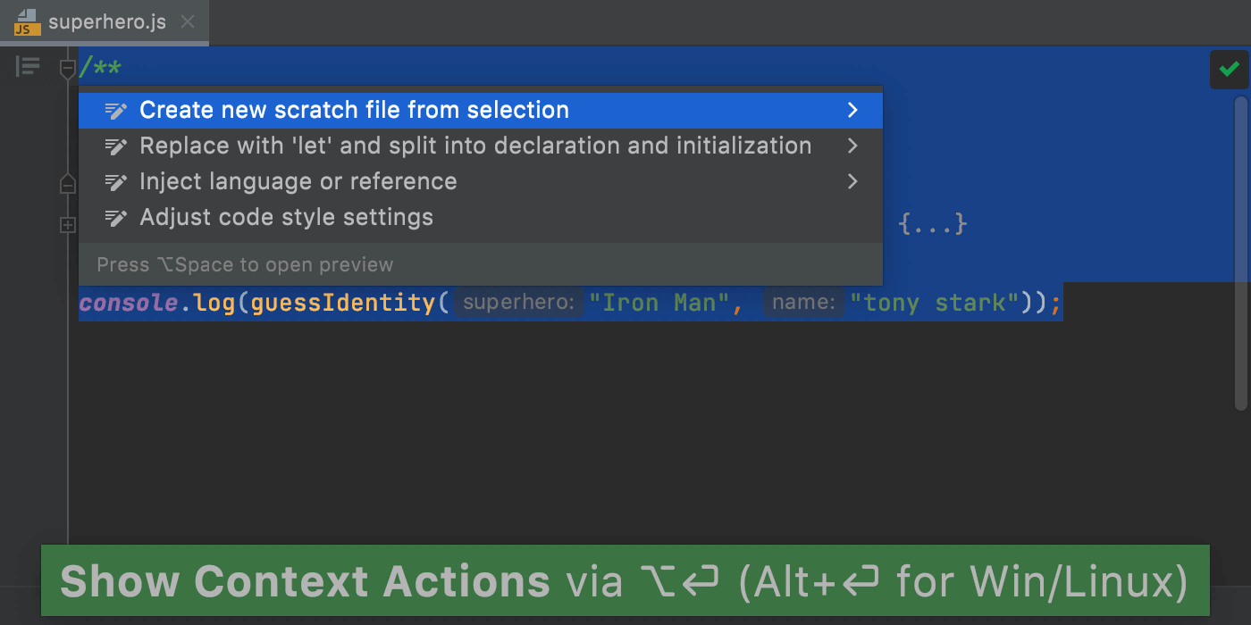Click the guessIdentity function call

343,303
